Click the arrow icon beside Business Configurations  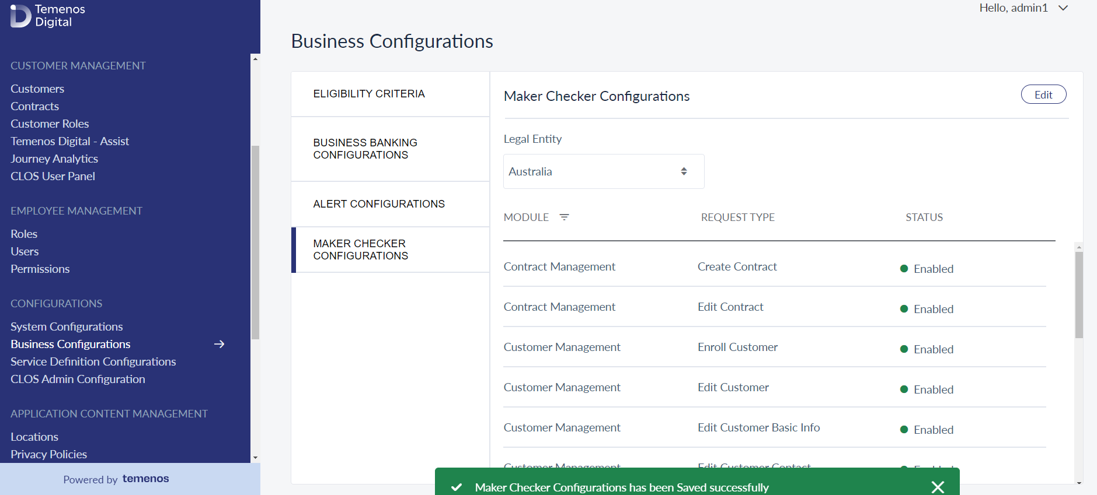click(x=220, y=344)
